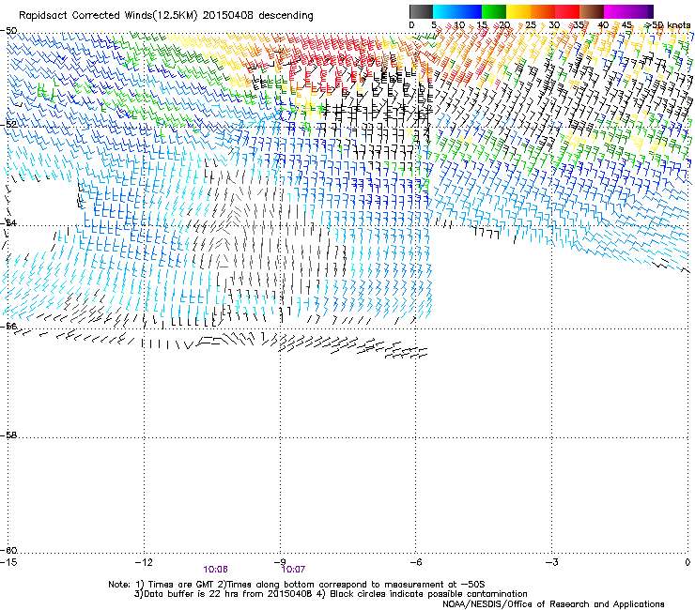Click the -9 longitude axis label
This screenshot has height=610, width=695.
coord(280,562)
